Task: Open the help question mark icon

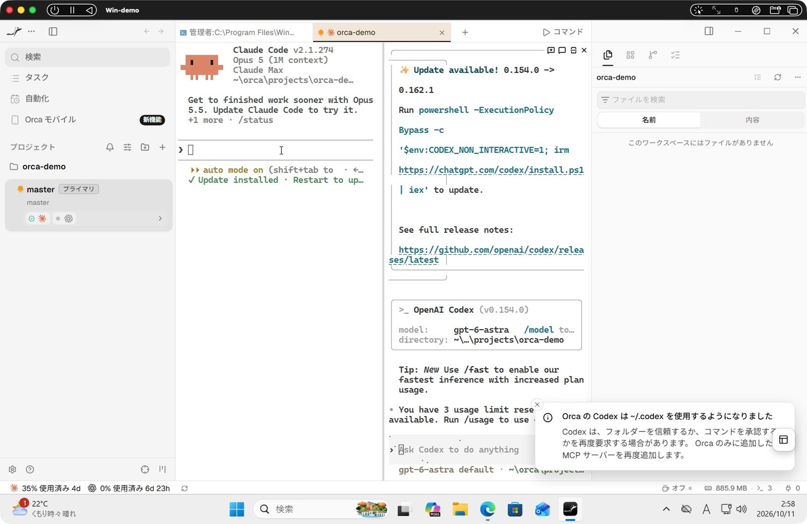Action: click(x=30, y=470)
